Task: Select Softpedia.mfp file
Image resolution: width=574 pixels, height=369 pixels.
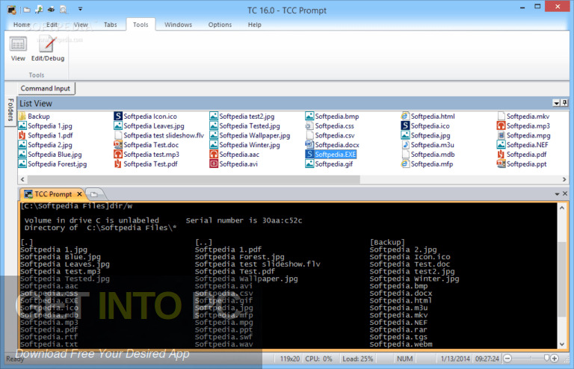Action: pos(428,164)
